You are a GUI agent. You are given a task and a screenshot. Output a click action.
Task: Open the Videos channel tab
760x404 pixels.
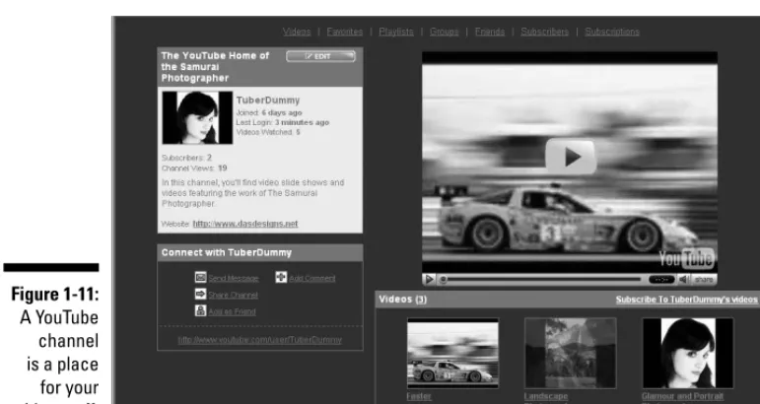297,32
